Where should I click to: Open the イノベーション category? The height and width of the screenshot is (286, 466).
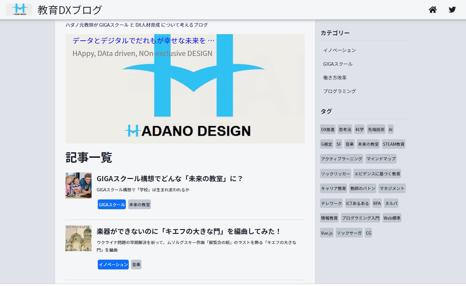(339, 50)
